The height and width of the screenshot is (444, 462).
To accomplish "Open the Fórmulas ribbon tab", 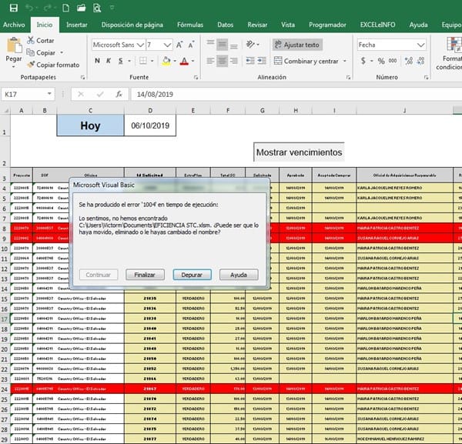I will 190,25.
